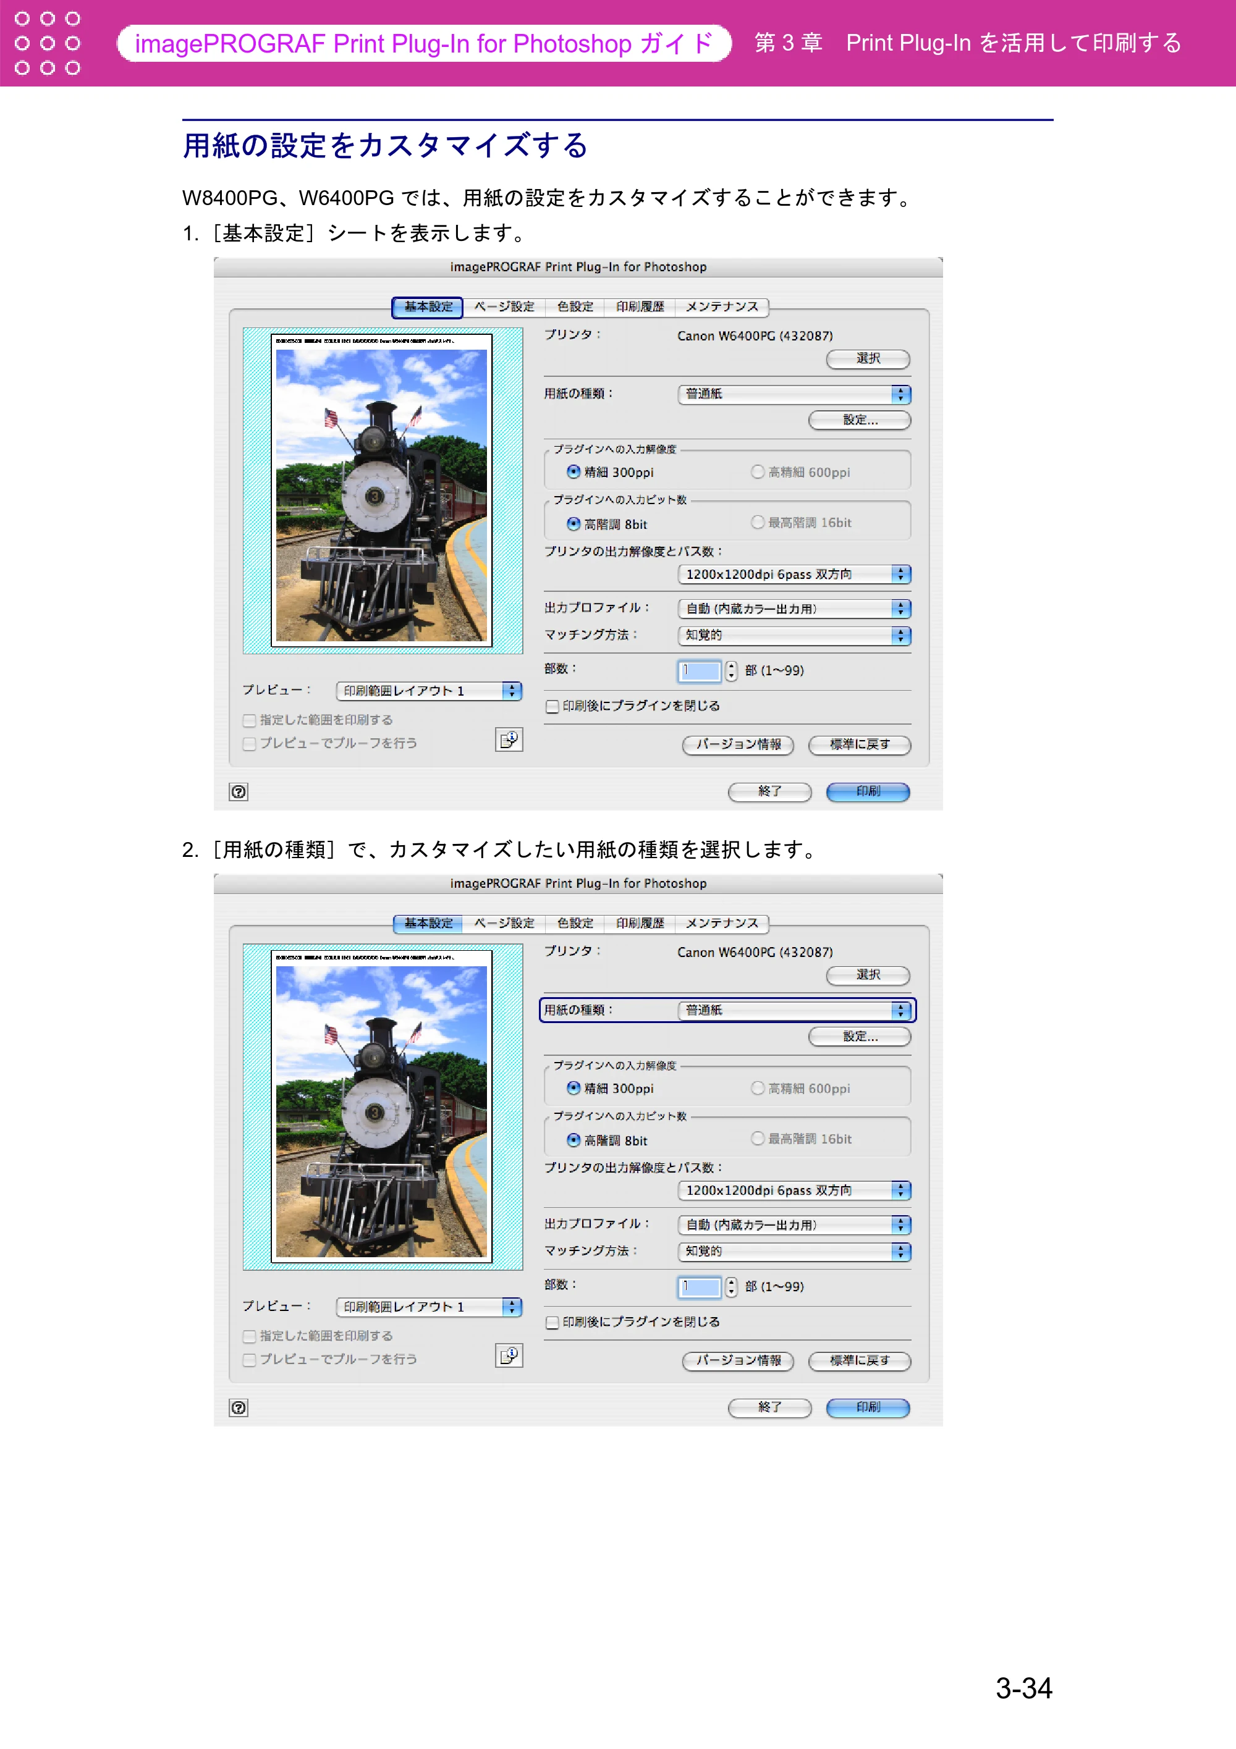1236x1749 pixels.
Task: Switch to ページ設定 tab in upper dialog
Action: (x=504, y=307)
